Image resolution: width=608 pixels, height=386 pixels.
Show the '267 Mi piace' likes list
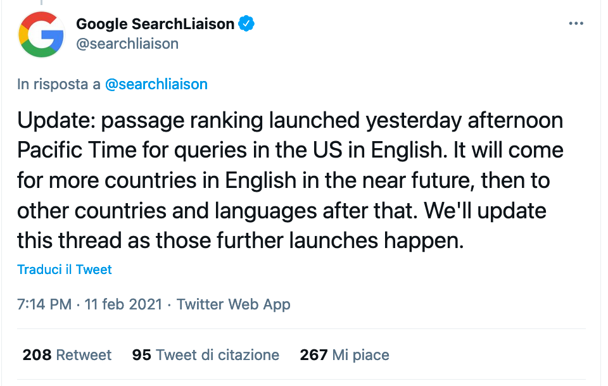point(345,354)
